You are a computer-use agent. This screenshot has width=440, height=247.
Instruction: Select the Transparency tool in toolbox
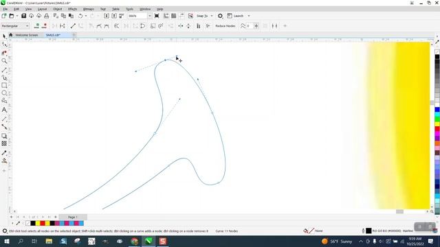point(4,143)
